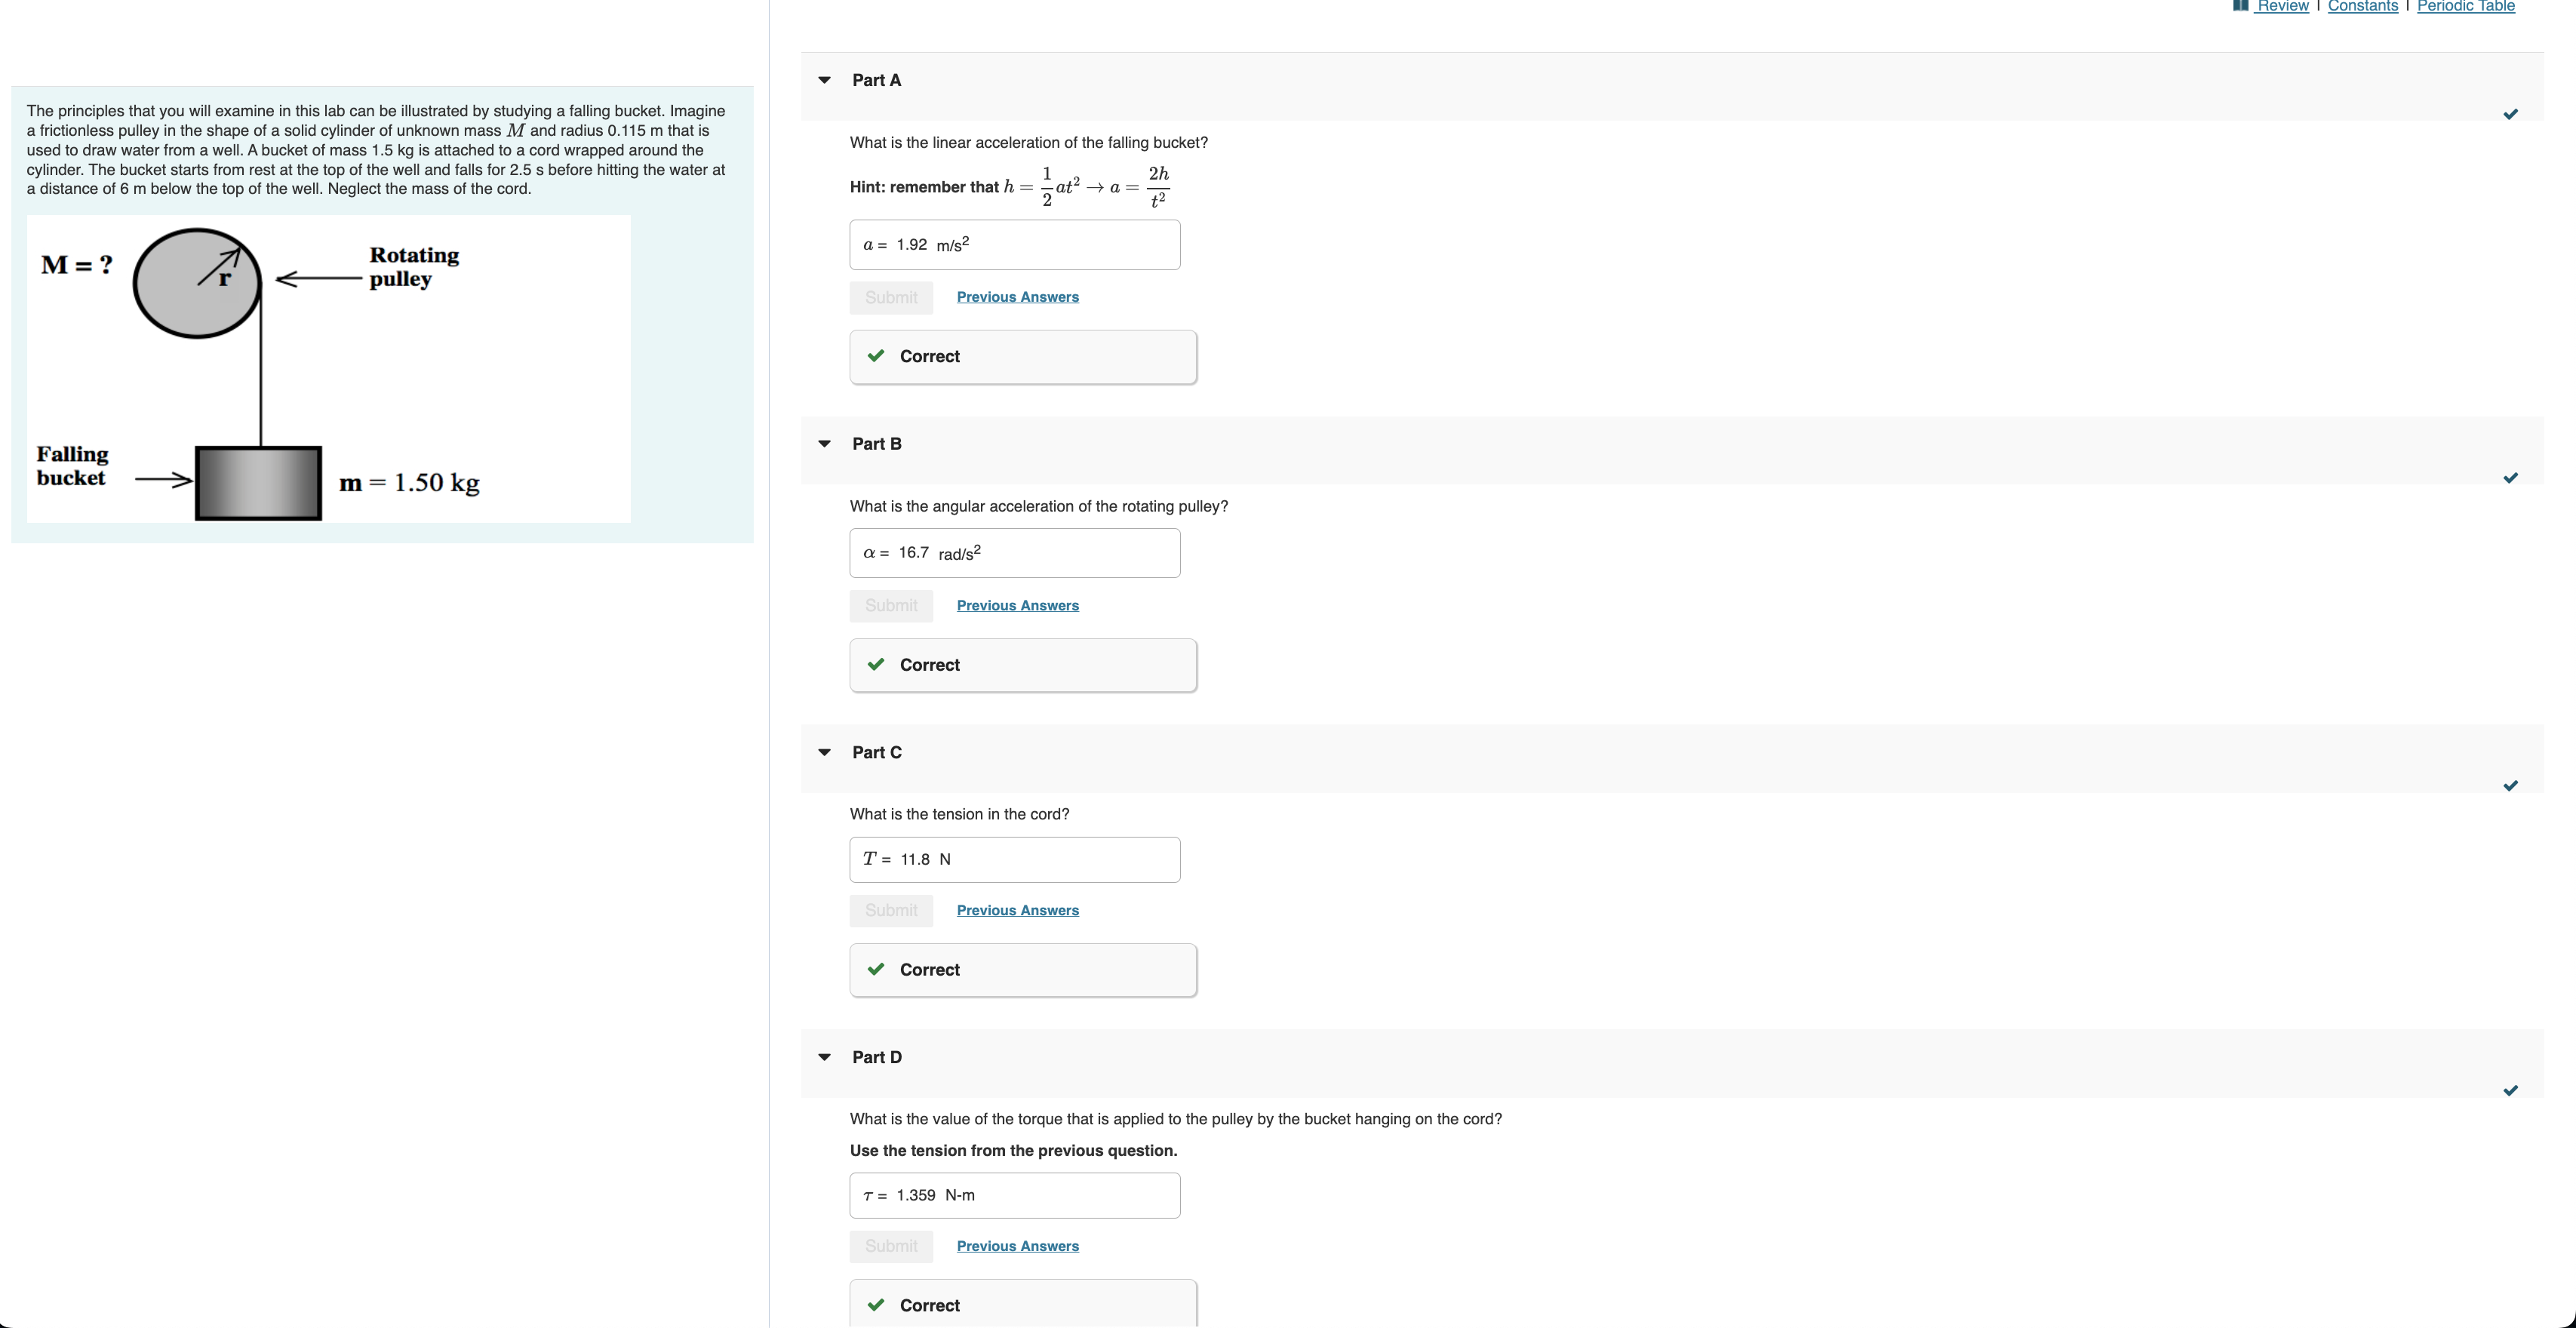2576x1328 pixels.
Task: Click the Part B Submit button
Action: 891,606
